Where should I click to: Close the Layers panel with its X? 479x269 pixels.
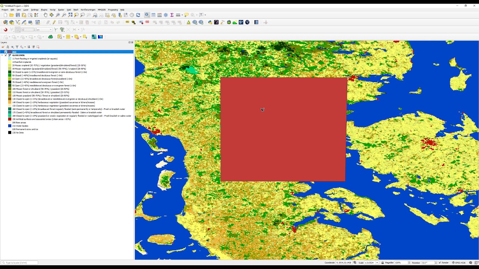coord(132,42)
